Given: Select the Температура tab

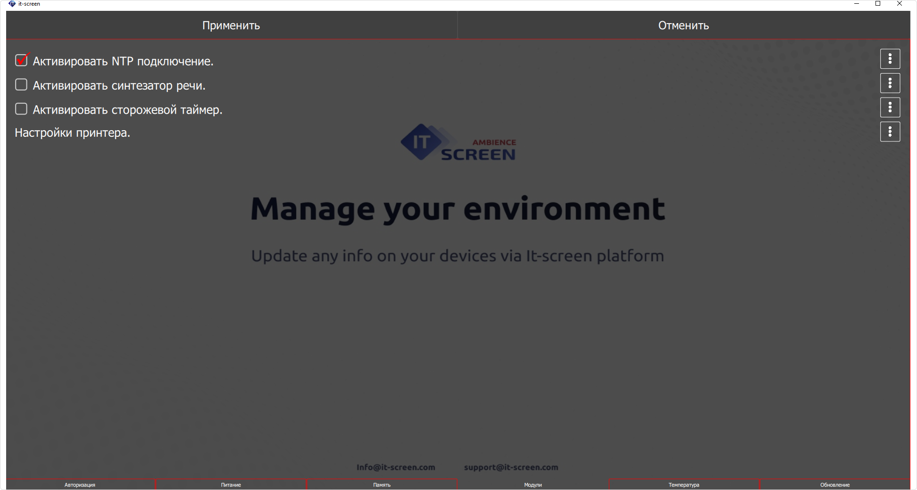Looking at the screenshot, I should [684, 485].
